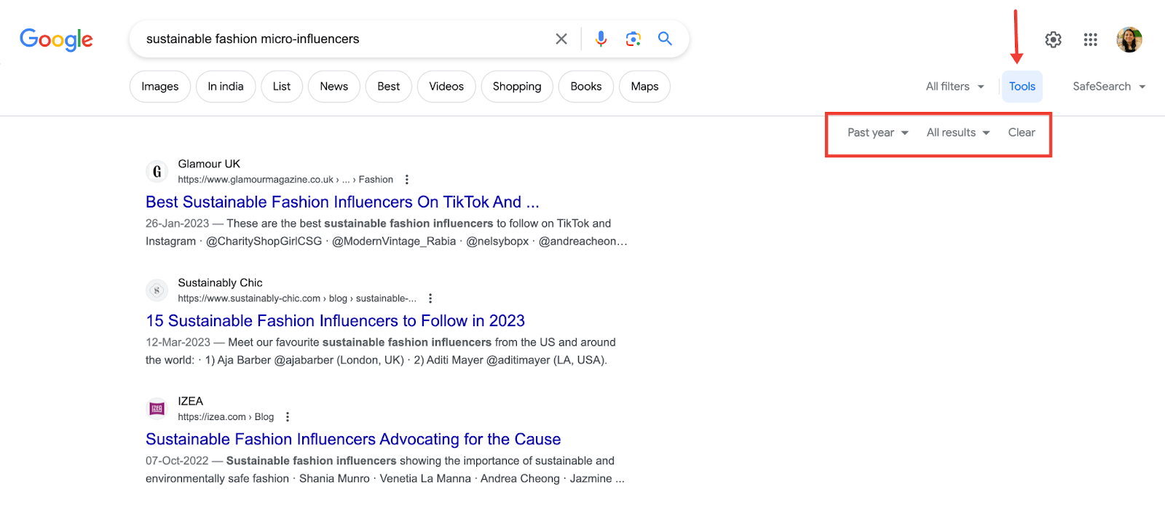Open Best Sustainable Fashion Influencers On TikTok result
This screenshot has width=1165, height=506.
pyautogui.click(x=342, y=202)
